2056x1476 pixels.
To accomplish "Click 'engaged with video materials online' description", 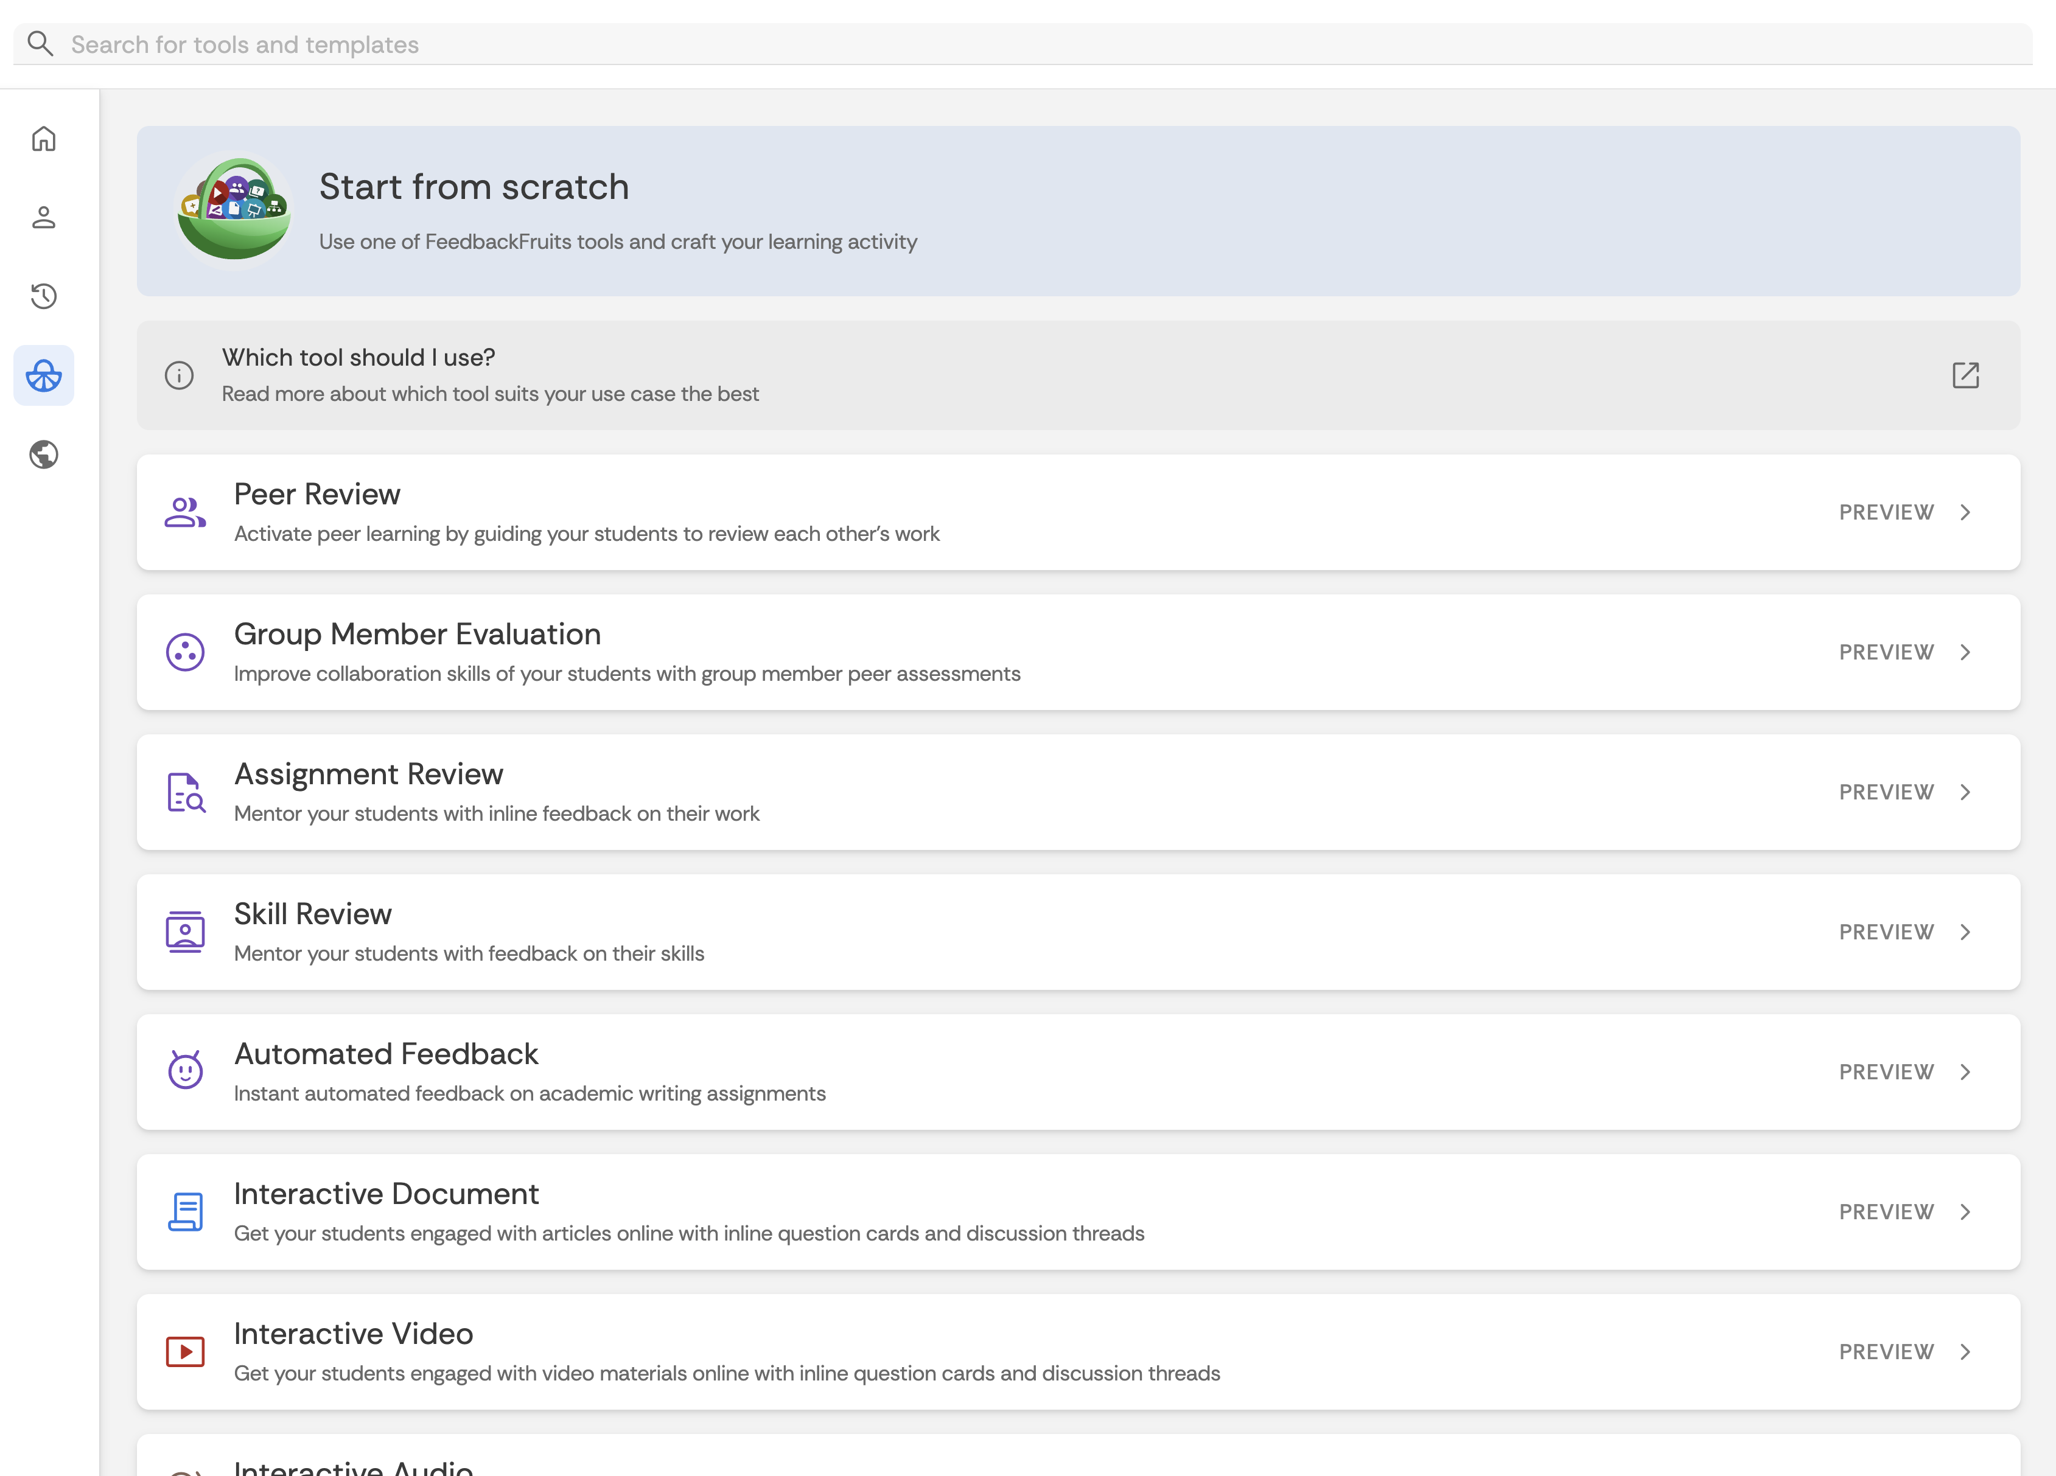I will tap(727, 1374).
